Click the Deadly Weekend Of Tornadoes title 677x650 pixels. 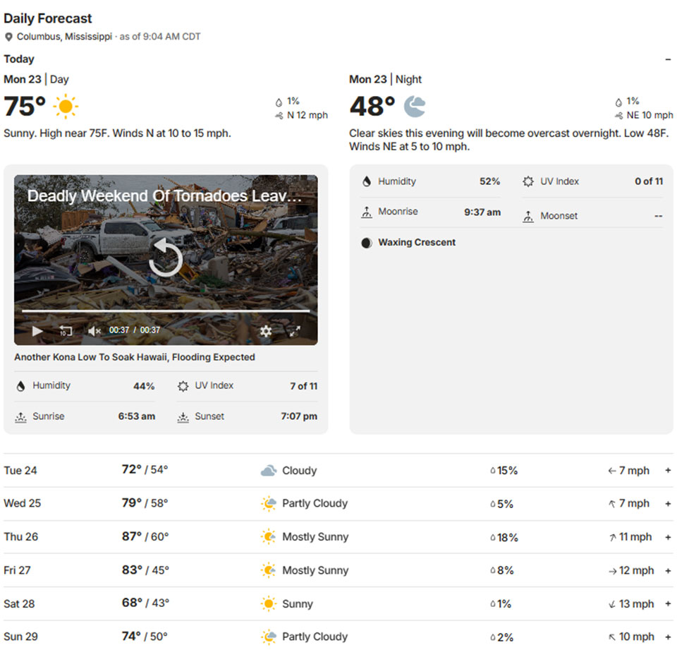pos(164,196)
